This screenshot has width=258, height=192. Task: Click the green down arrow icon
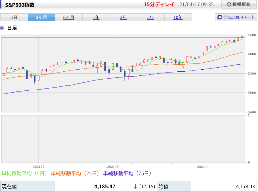[x=135, y=186]
